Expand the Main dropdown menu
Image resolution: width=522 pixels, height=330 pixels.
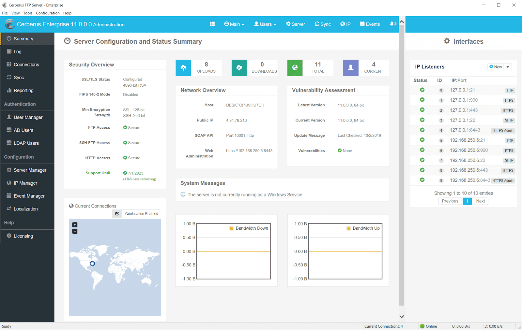point(234,24)
